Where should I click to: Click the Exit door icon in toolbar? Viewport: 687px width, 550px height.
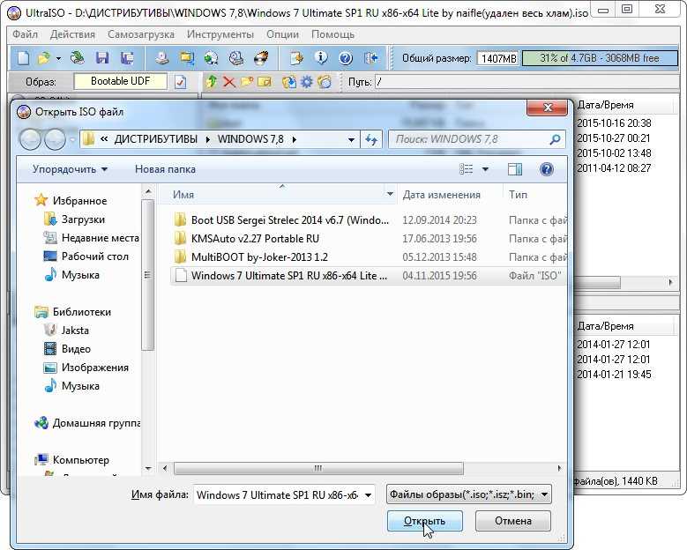[370, 58]
